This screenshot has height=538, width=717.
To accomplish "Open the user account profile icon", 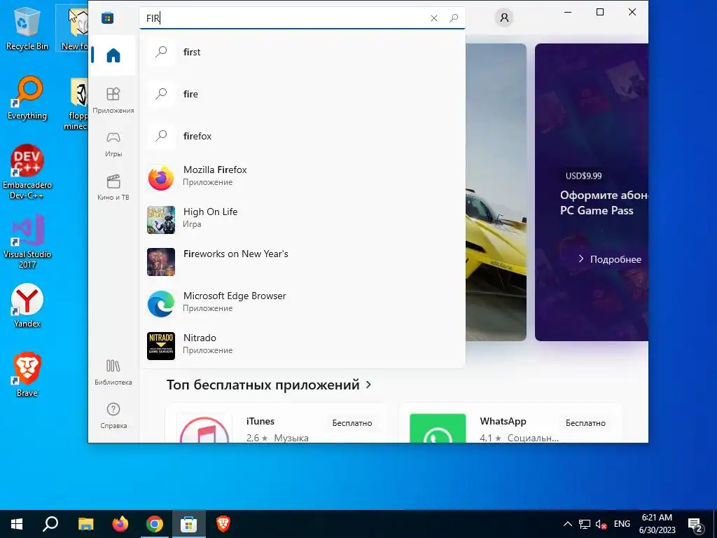I will coord(504,18).
